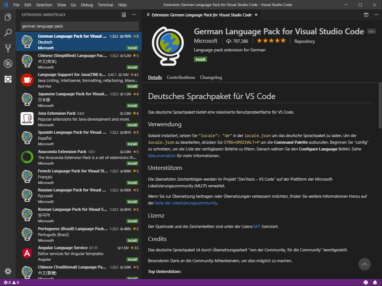
Task: Open editor More Actions ellipsis menu
Action: 376,15
